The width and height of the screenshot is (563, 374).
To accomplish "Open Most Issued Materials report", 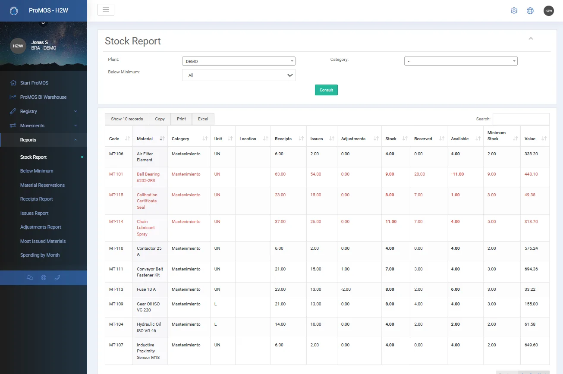I will click(43, 241).
